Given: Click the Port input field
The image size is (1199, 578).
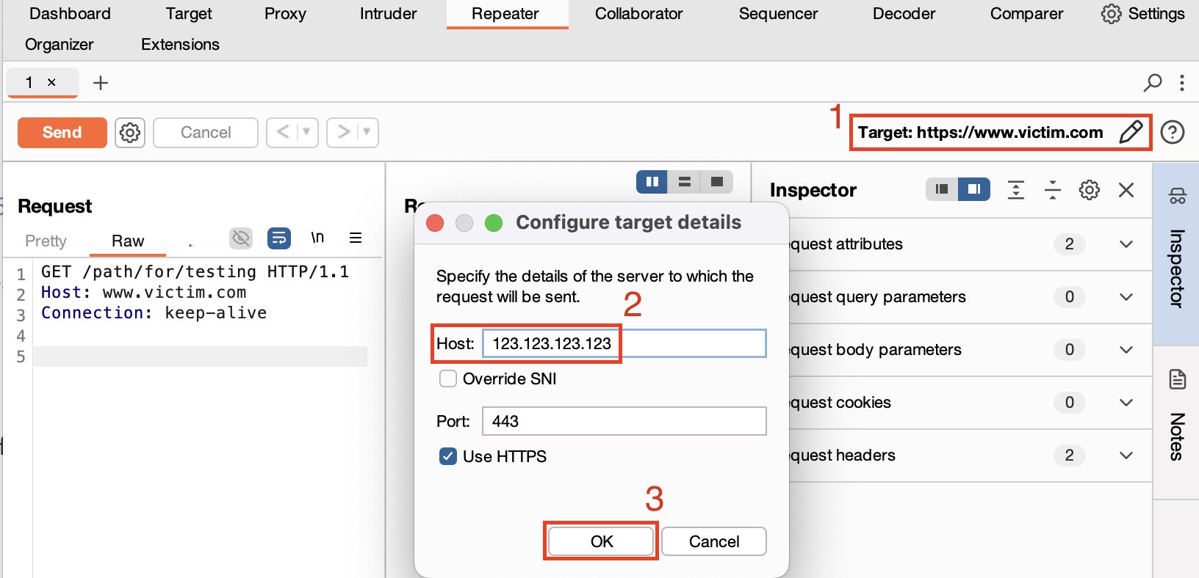Looking at the screenshot, I should [624, 421].
